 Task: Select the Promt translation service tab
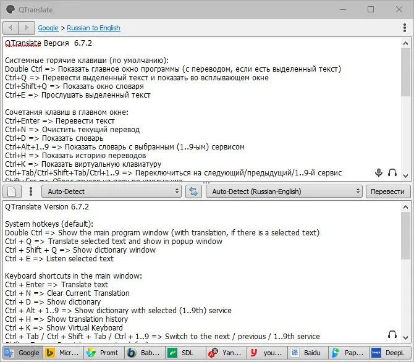click(x=104, y=353)
